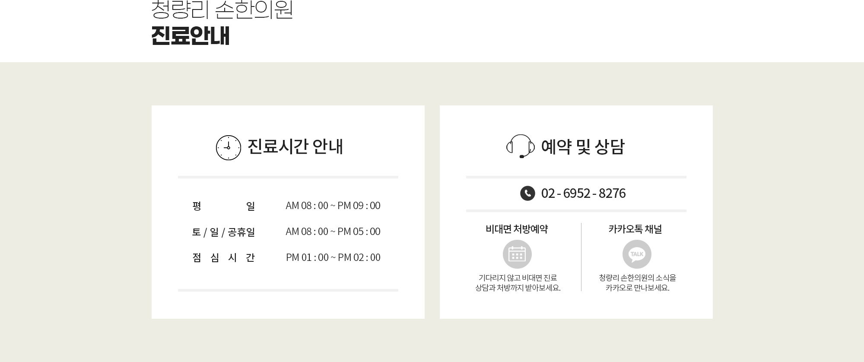Screen dimensions: 864x362
Task: Click the 점심시간 row label
Action: [224, 258]
